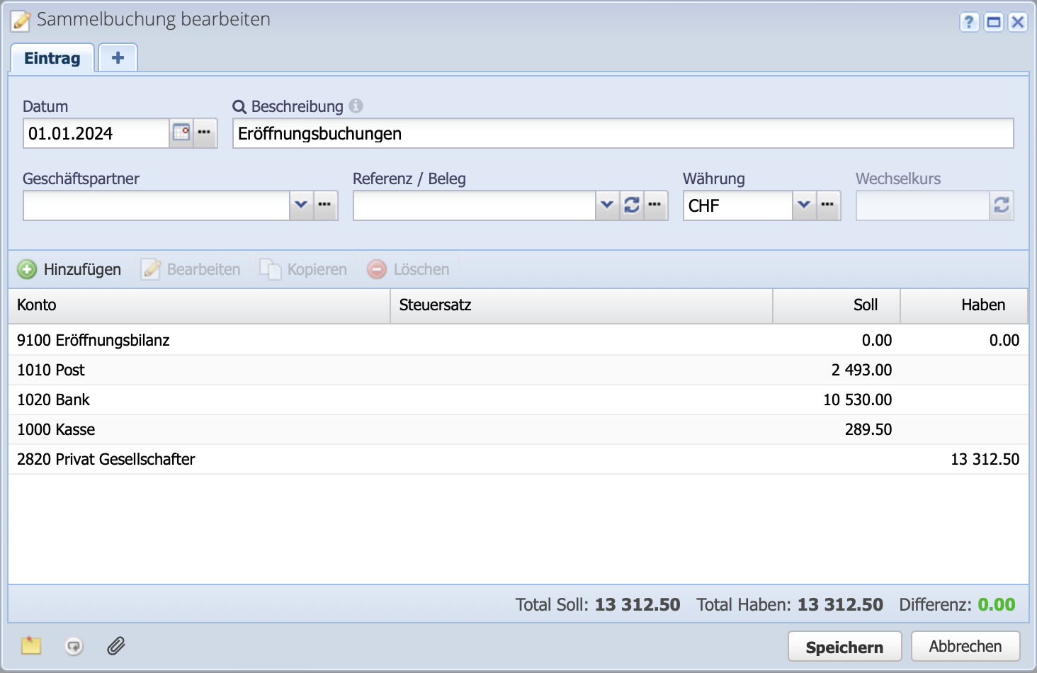
Task: Click Speichern to save the booking
Action: coord(844,647)
